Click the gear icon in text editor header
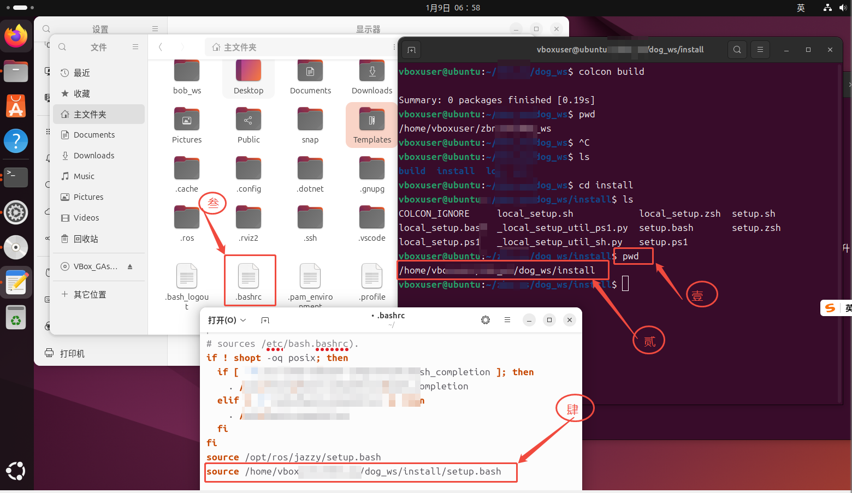 (485, 320)
